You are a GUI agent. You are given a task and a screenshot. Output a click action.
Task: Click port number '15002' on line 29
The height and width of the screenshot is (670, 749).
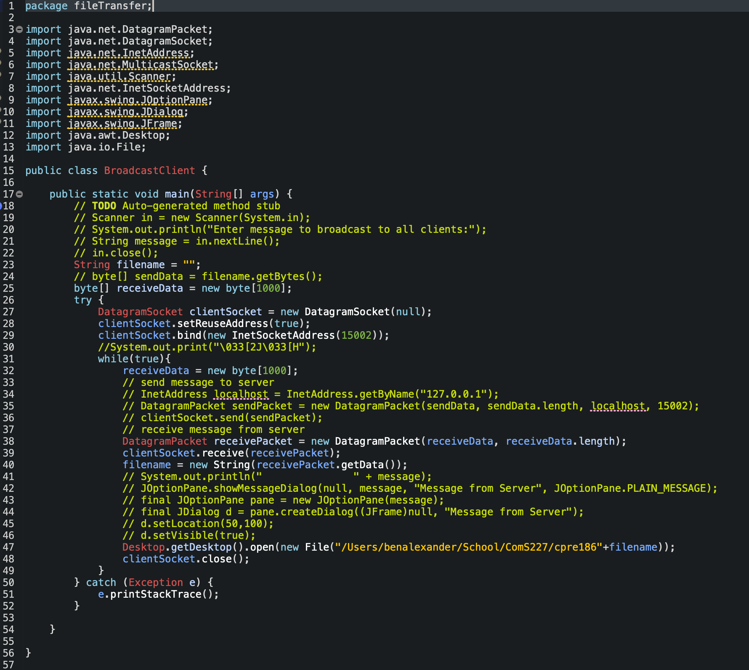tap(356, 335)
